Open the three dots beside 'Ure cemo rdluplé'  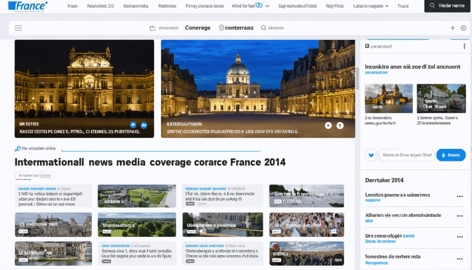tap(459, 237)
